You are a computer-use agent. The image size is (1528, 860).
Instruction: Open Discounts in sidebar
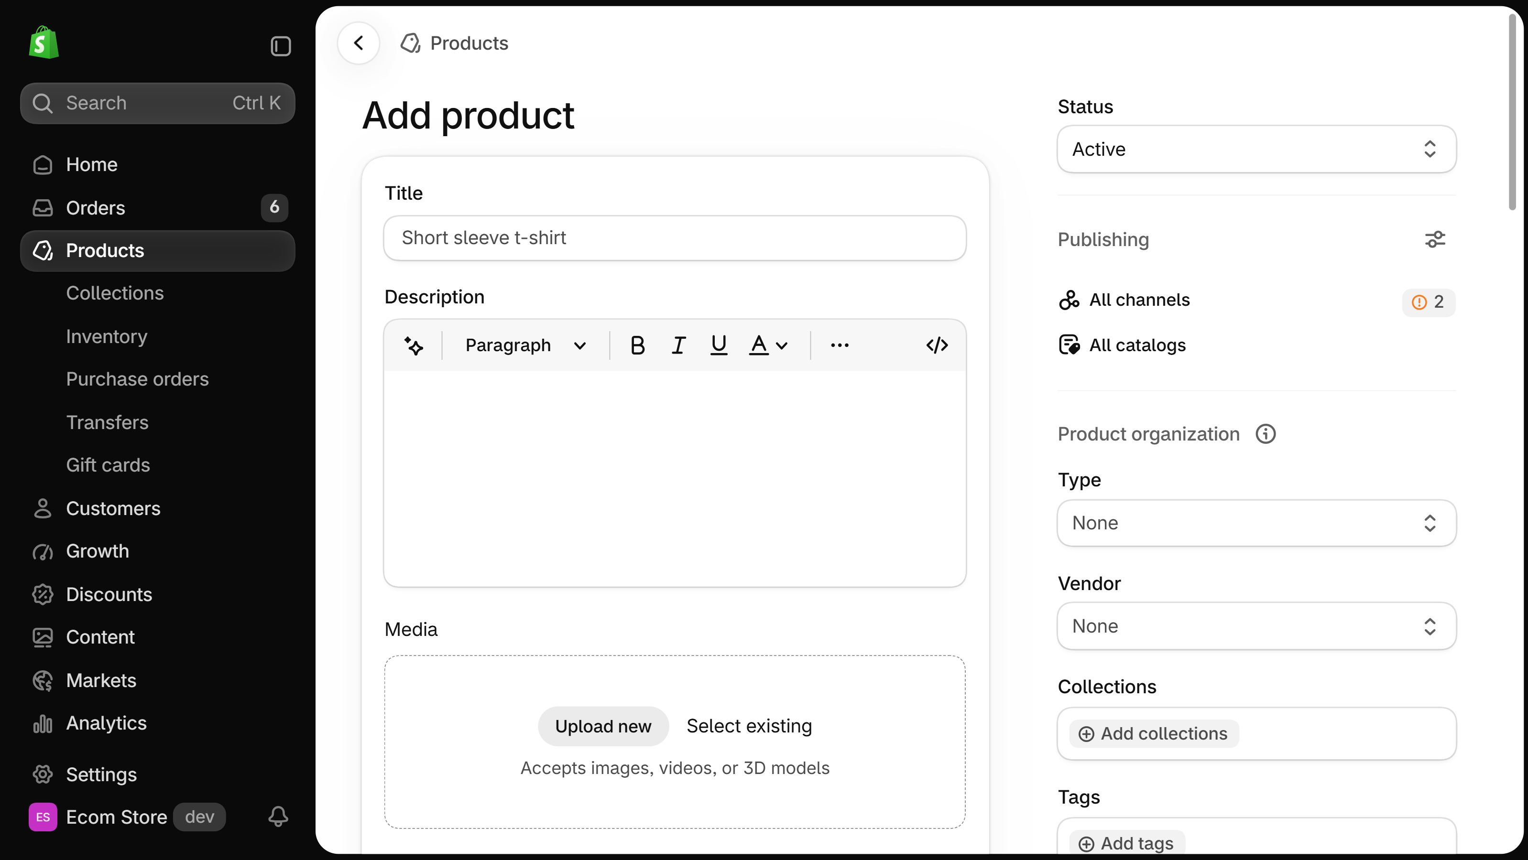(157, 594)
